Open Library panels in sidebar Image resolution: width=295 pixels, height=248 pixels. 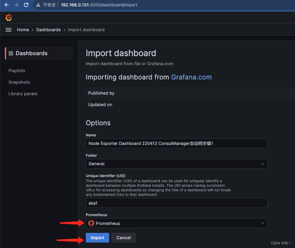pos(23,93)
